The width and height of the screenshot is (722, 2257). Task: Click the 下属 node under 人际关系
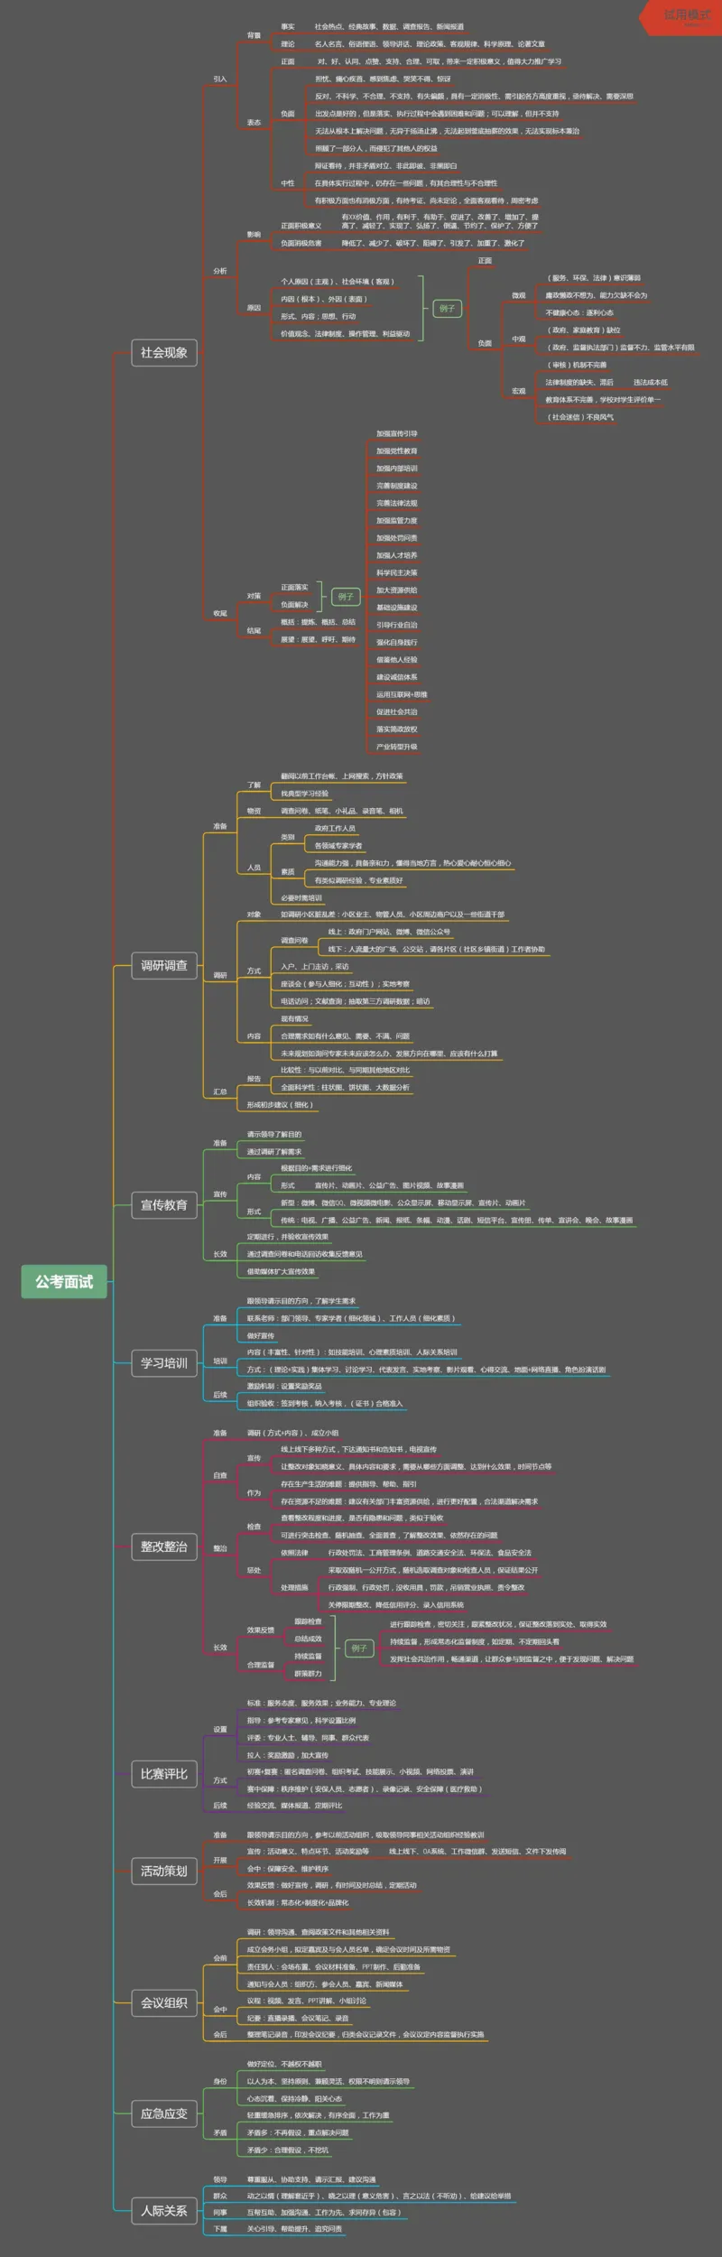(219, 2229)
